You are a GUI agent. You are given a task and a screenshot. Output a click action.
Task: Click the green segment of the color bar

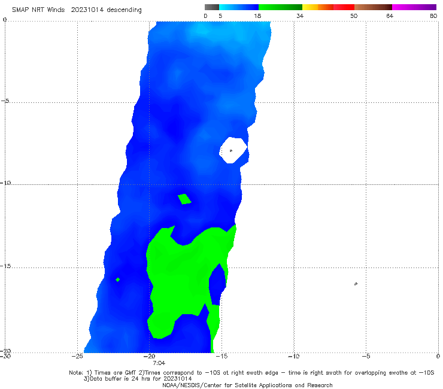point(281,7)
